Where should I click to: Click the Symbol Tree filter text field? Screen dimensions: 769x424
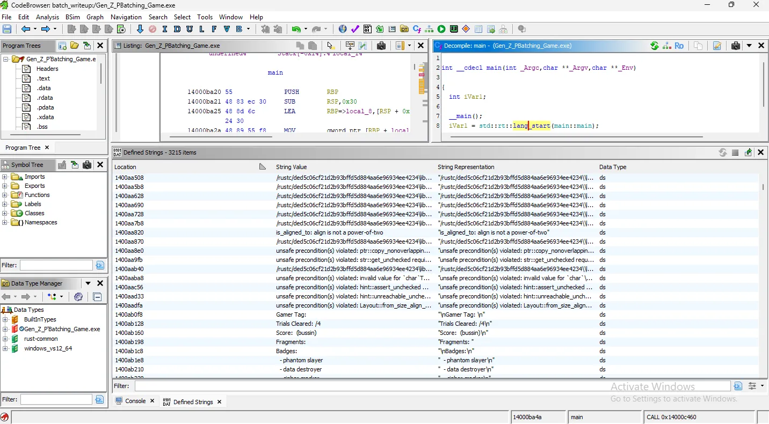pyautogui.click(x=56, y=265)
